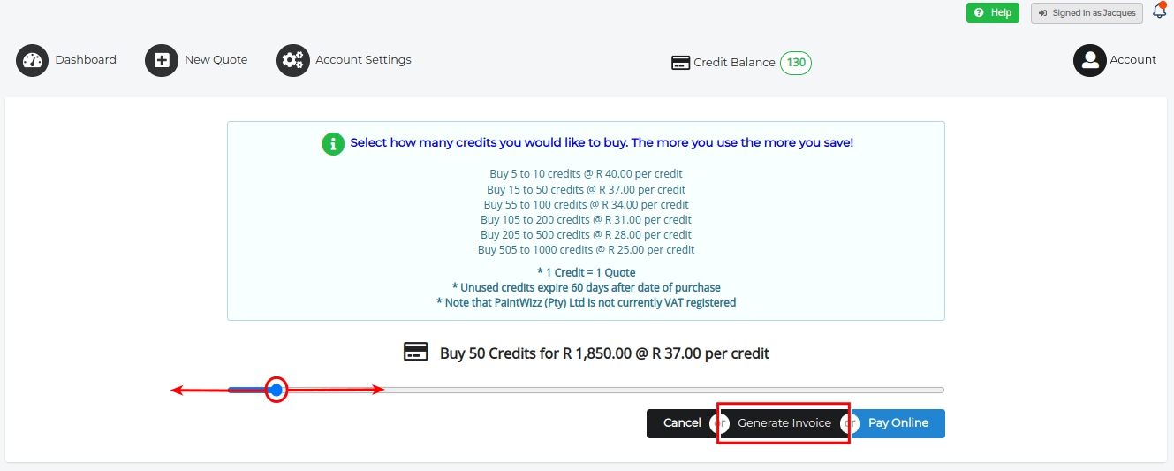Open the Account user avatar icon

pos(1090,60)
